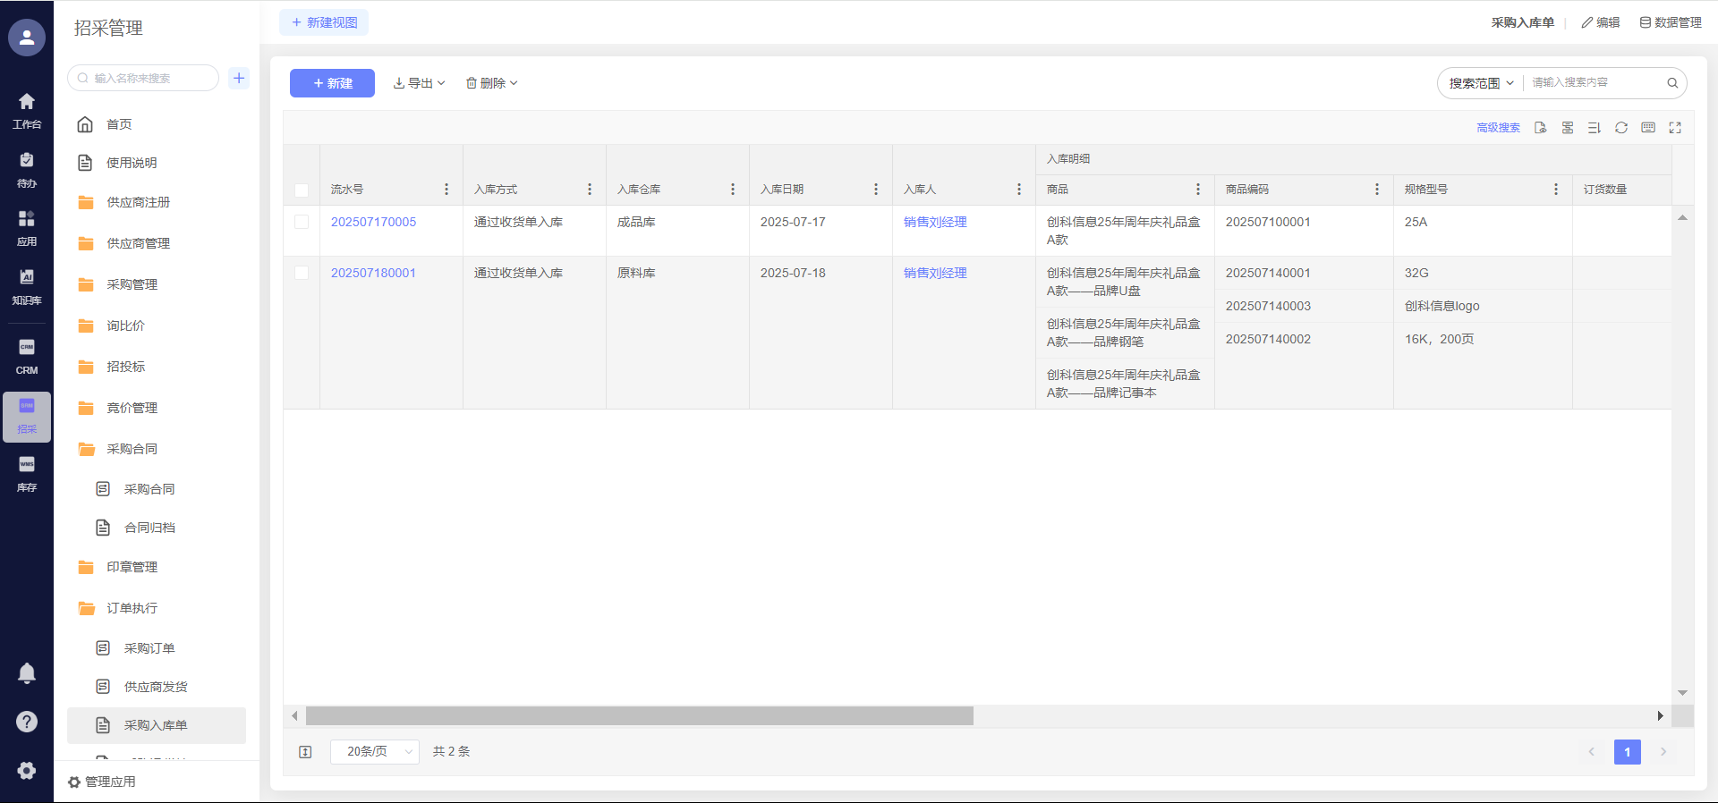
Task: Open the 高级搜索 advanced search link
Action: (x=1498, y=128)
